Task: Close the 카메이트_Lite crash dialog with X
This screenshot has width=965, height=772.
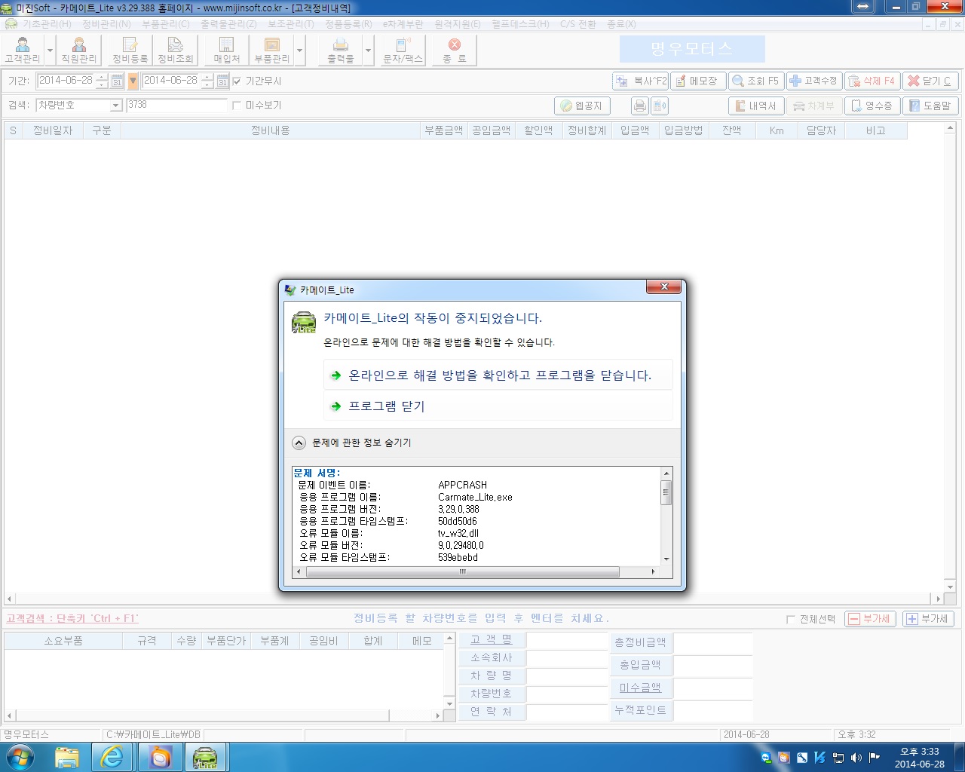Action: point(664,286)
